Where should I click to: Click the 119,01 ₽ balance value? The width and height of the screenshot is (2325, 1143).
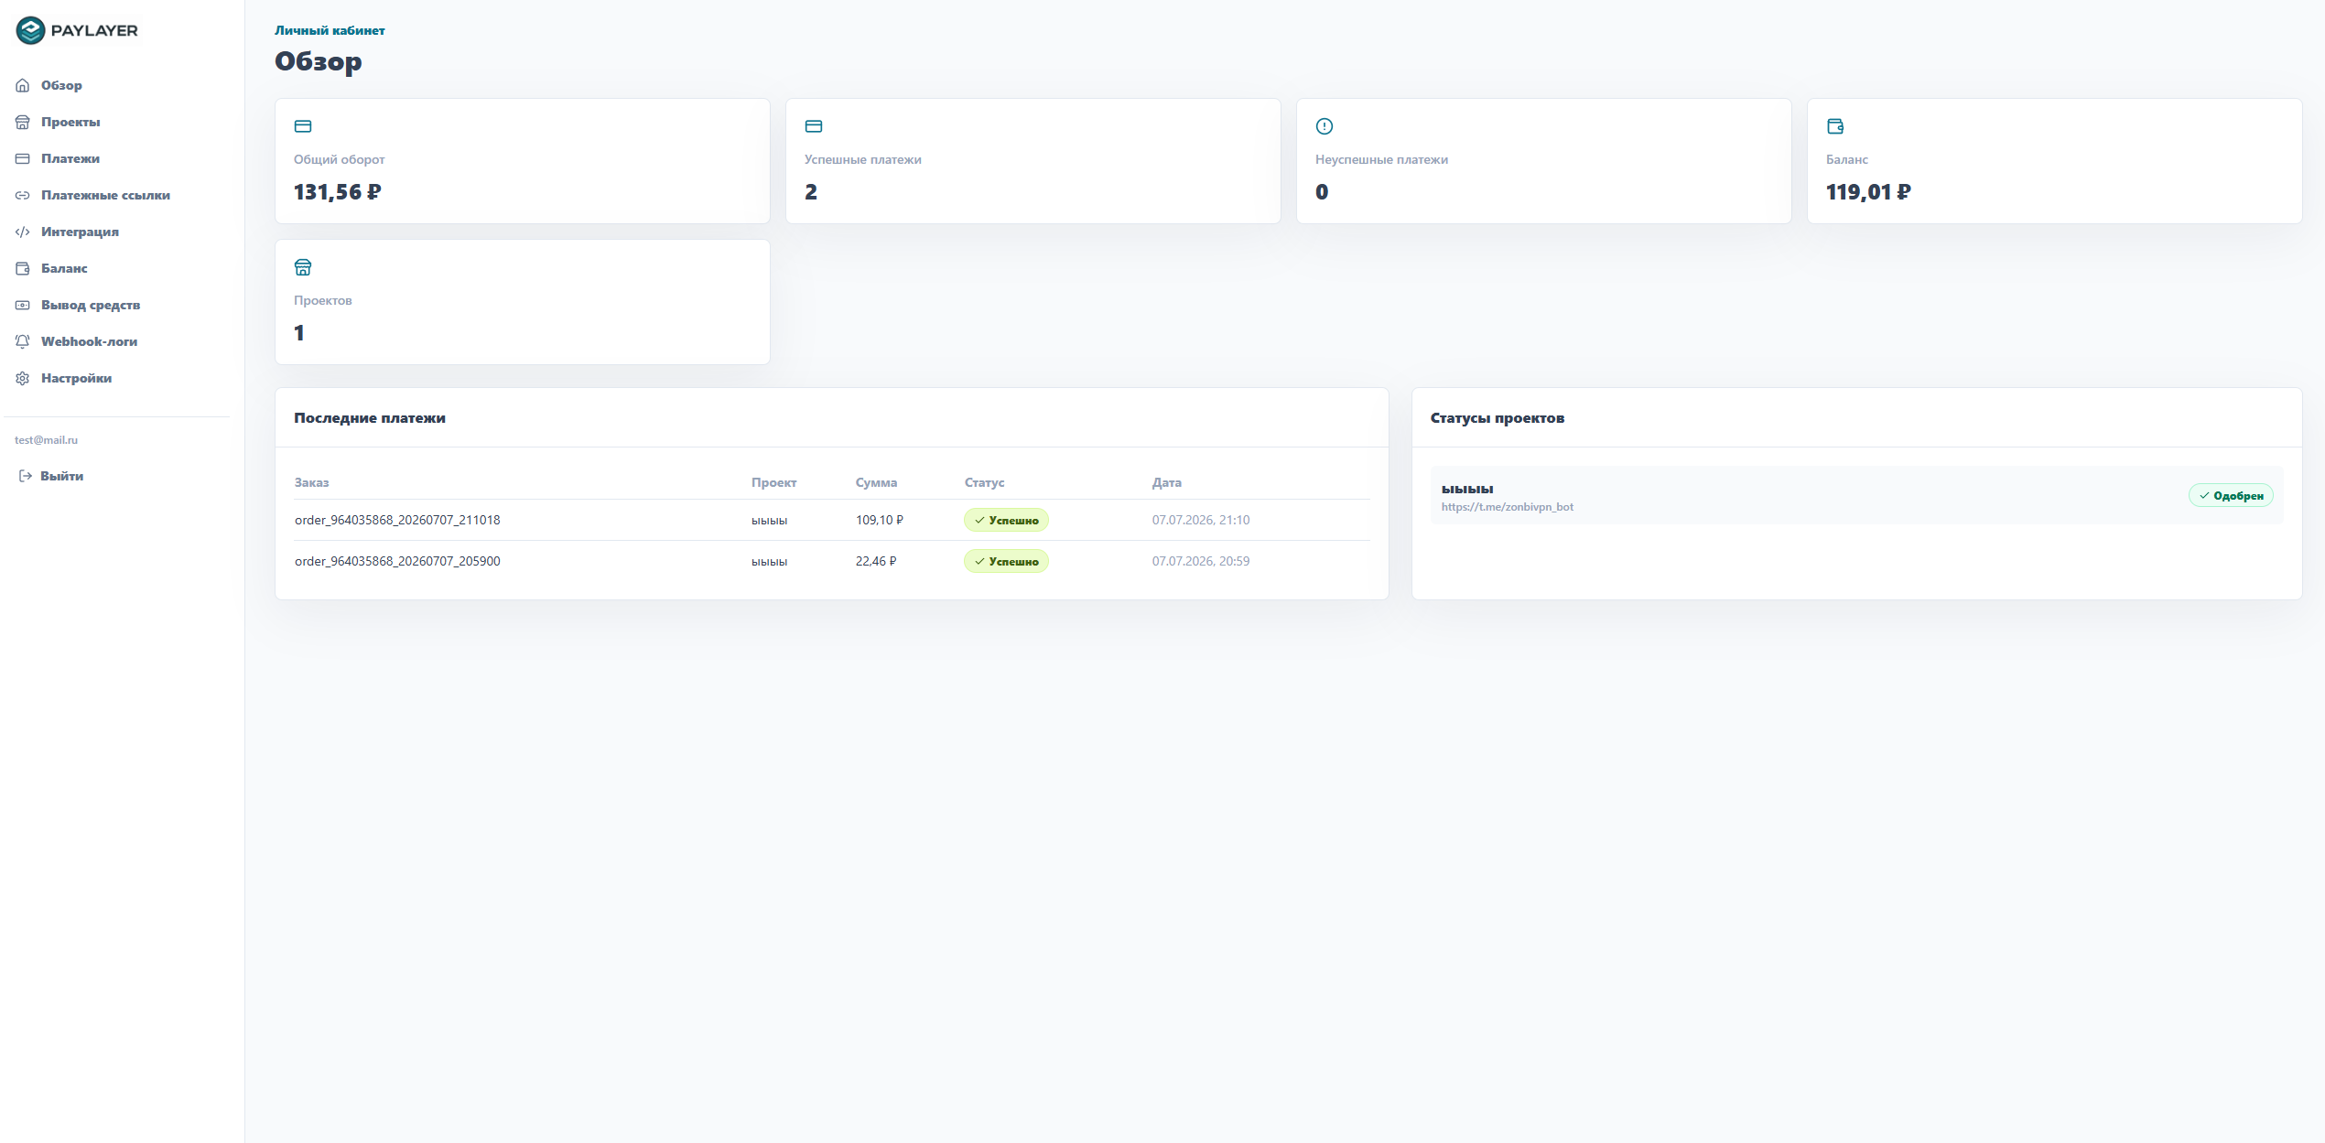click(1868, 192)
